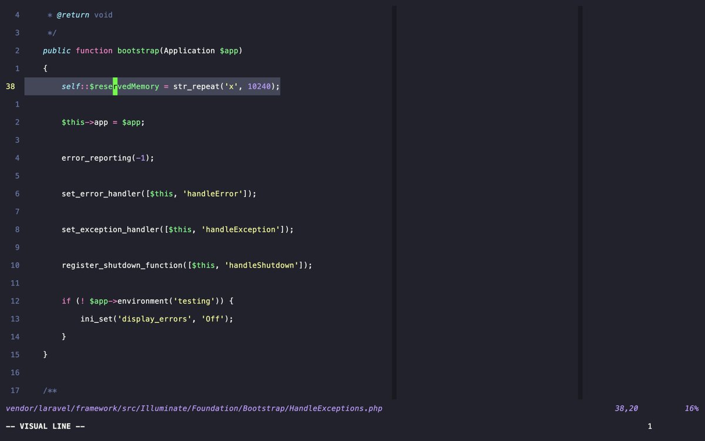
Task: Click the HandleExceptions.php file path in status line
Action: point(194,408)
